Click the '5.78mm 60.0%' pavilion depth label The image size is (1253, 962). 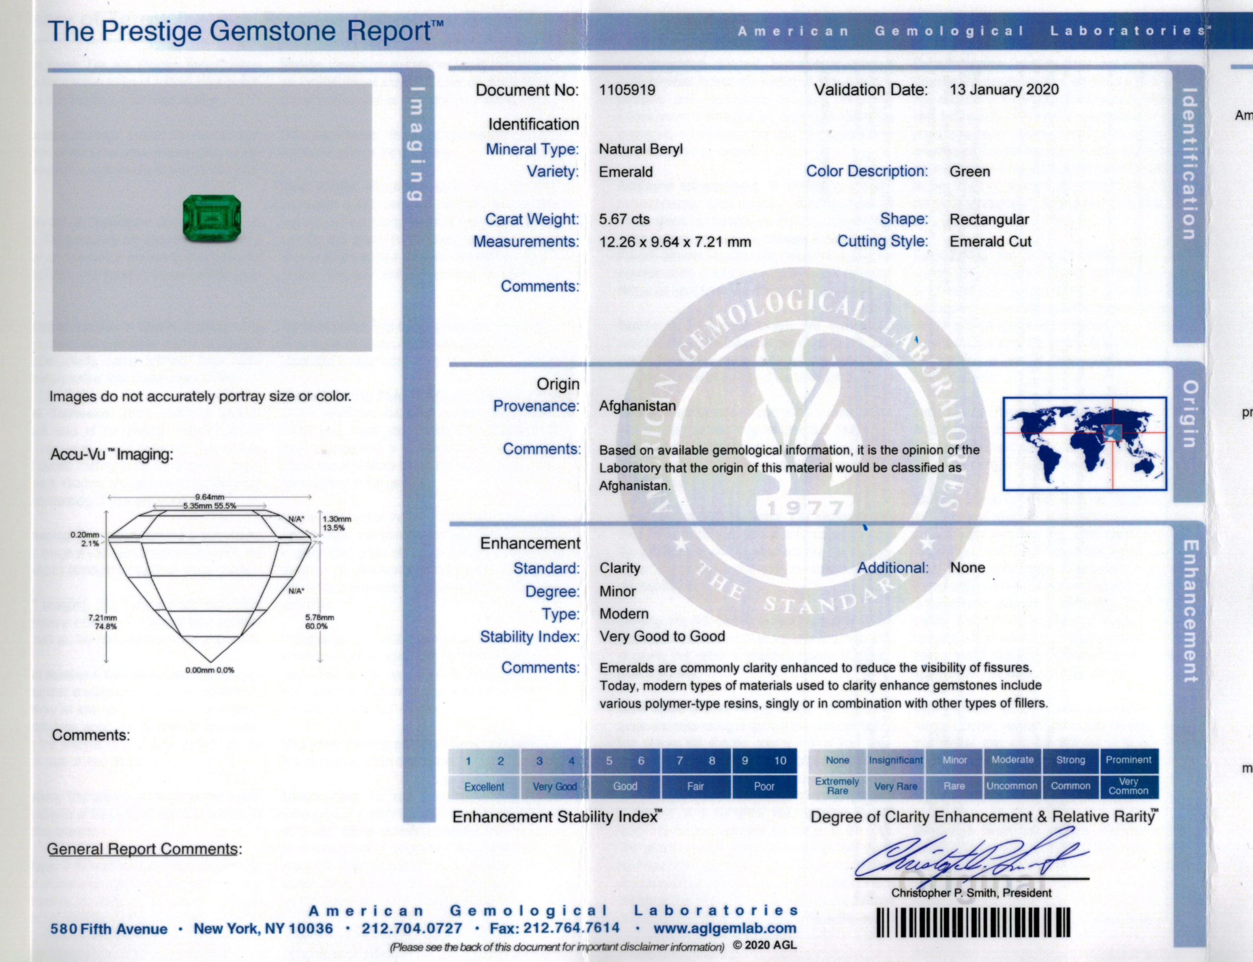click(x=320, y=622)
